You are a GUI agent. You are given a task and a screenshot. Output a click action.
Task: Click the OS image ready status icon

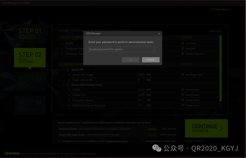tap(183, 75)
